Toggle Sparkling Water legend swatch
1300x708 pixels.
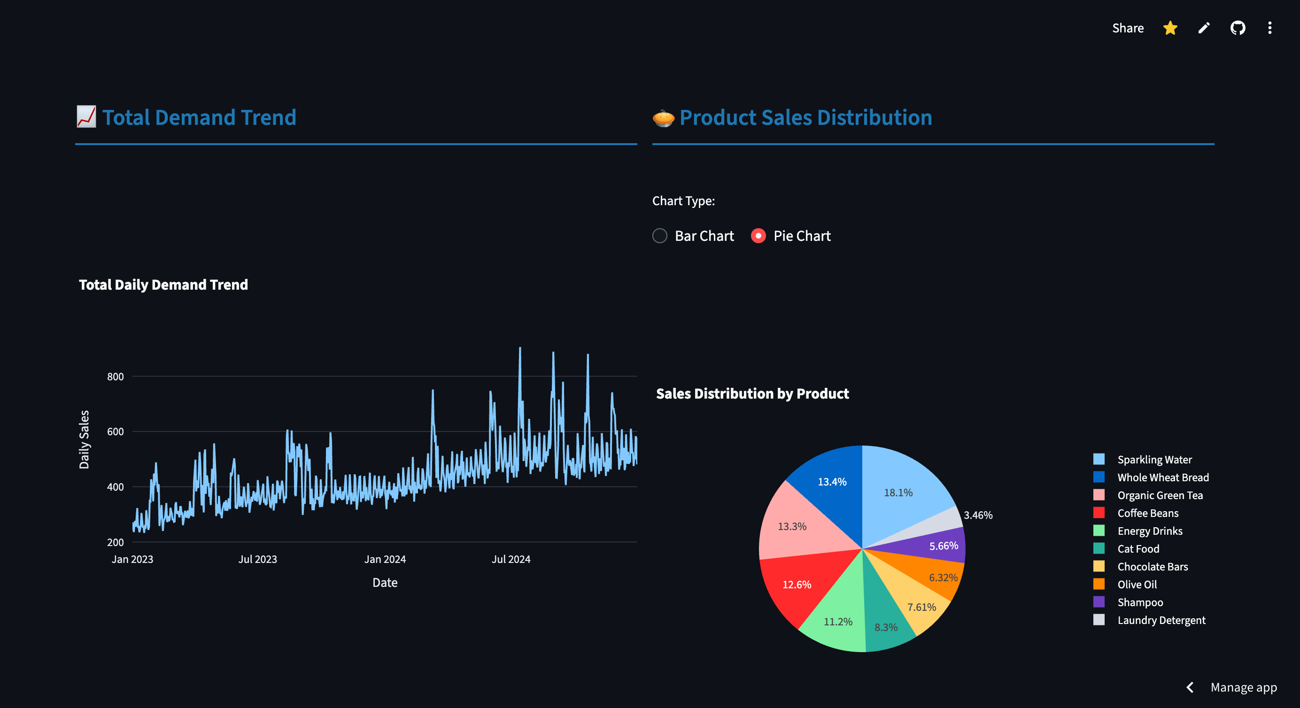(x=1099, y=459)
